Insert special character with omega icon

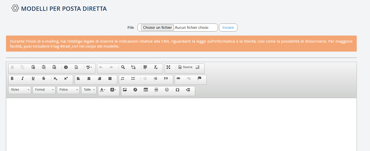[177, 90]
